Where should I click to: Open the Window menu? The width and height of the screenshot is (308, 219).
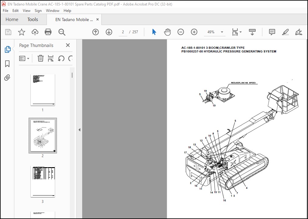pos(53,11)
